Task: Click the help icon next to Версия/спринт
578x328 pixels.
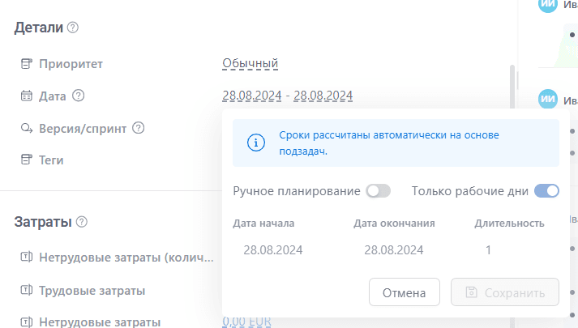Action: [x=139, y=128]
